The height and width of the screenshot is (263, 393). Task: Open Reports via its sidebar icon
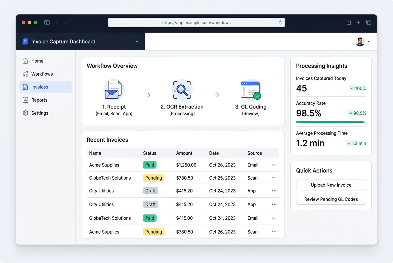tap(25, 100)
